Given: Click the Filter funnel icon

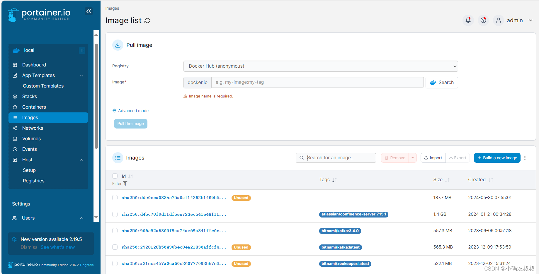Looking at the screenshot, I should (x=125, y=183).
